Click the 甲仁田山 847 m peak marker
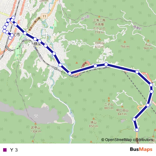 122,106
